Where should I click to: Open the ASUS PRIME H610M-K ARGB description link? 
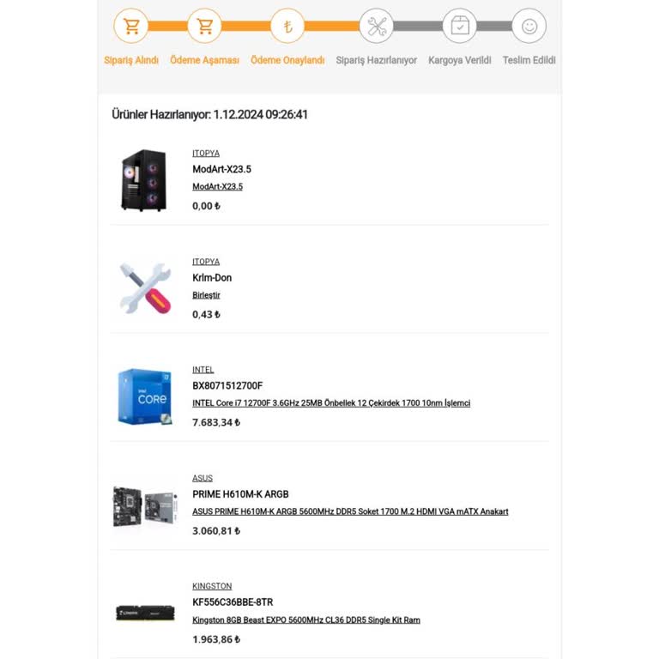(x=350, y=511)
